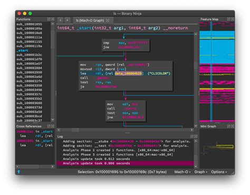The image size is (250, 195).
Task: Click in the Mini Graph preview
Action: pyautogui.click(x=217, y=149)
